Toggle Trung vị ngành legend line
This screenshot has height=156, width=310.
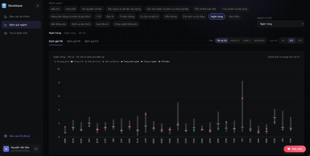pyautogui.click(x=149, y=62)
